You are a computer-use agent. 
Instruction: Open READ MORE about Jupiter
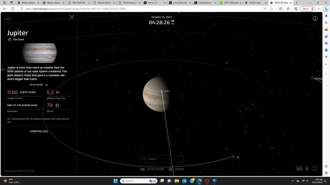pyautogui.click(x=39, y=85)
